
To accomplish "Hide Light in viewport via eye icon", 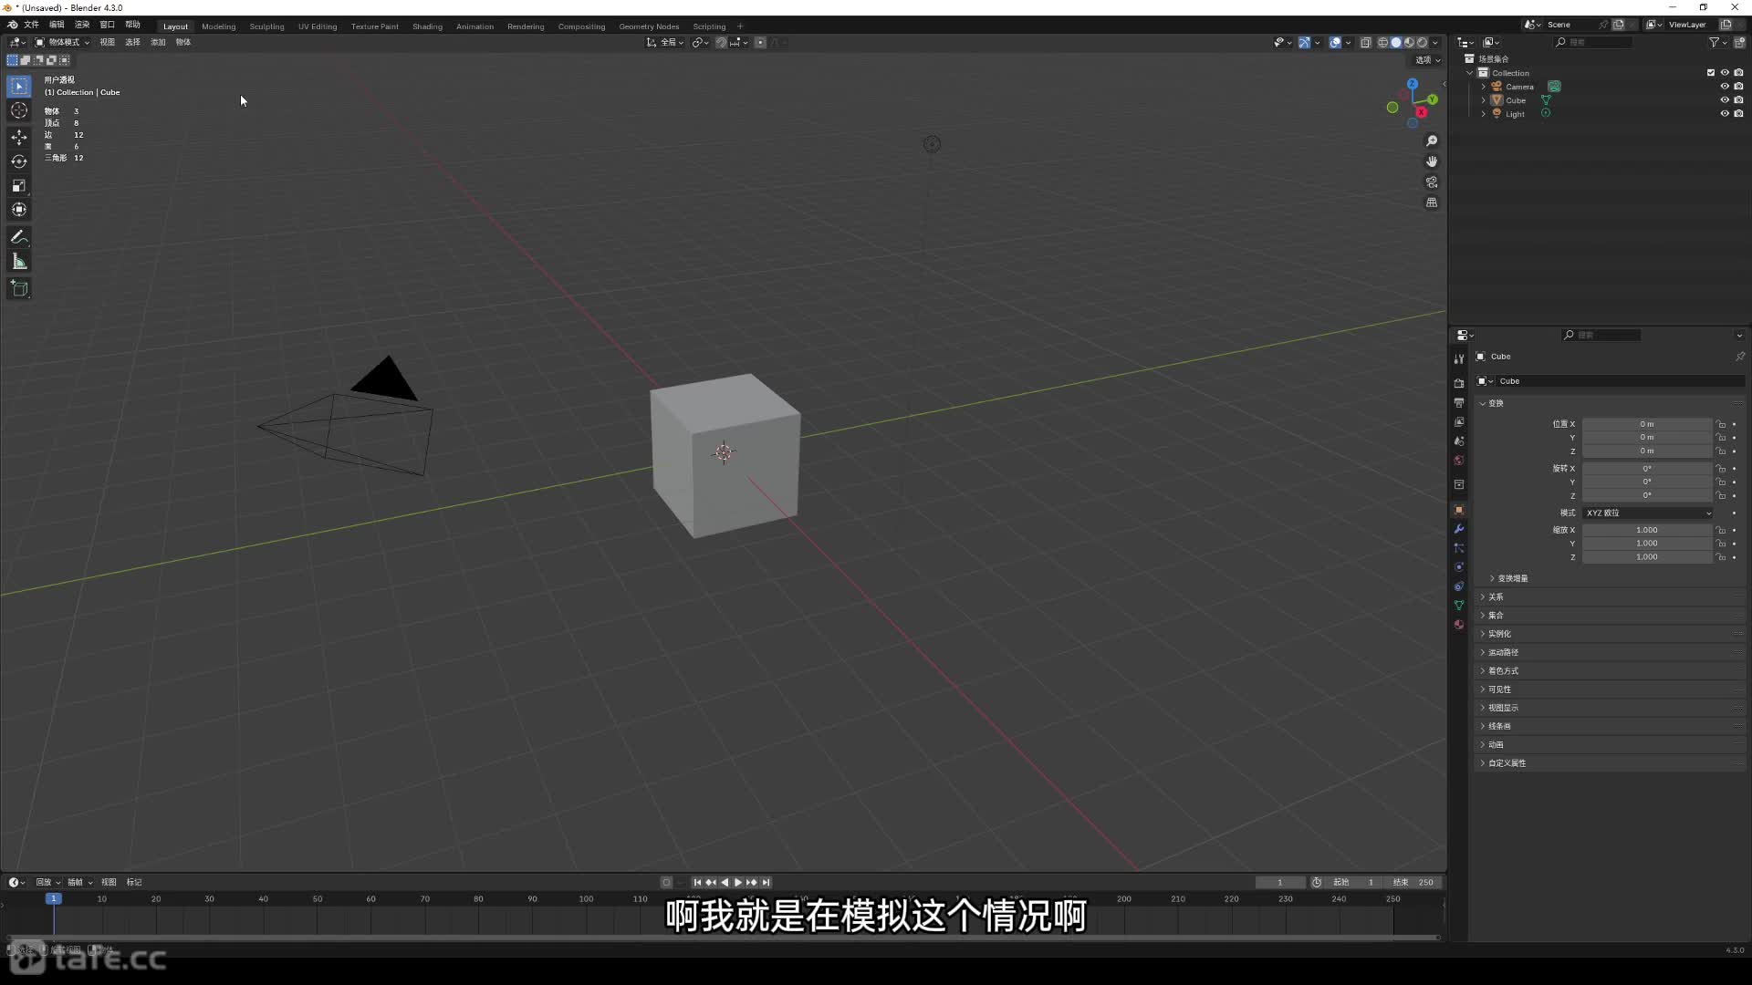I will point(1725,114).
